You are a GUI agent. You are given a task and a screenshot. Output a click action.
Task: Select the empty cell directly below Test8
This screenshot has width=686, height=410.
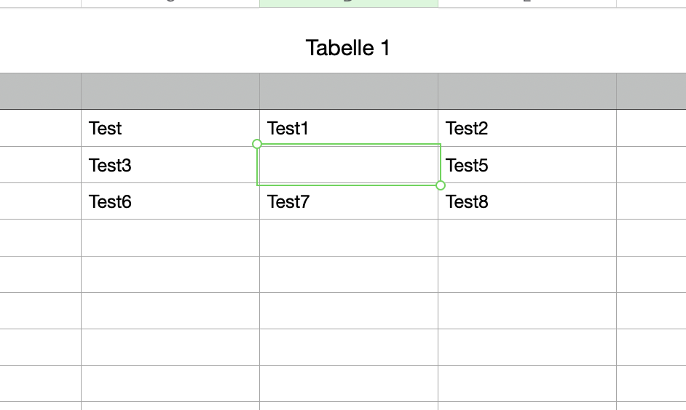click(527, 238)
